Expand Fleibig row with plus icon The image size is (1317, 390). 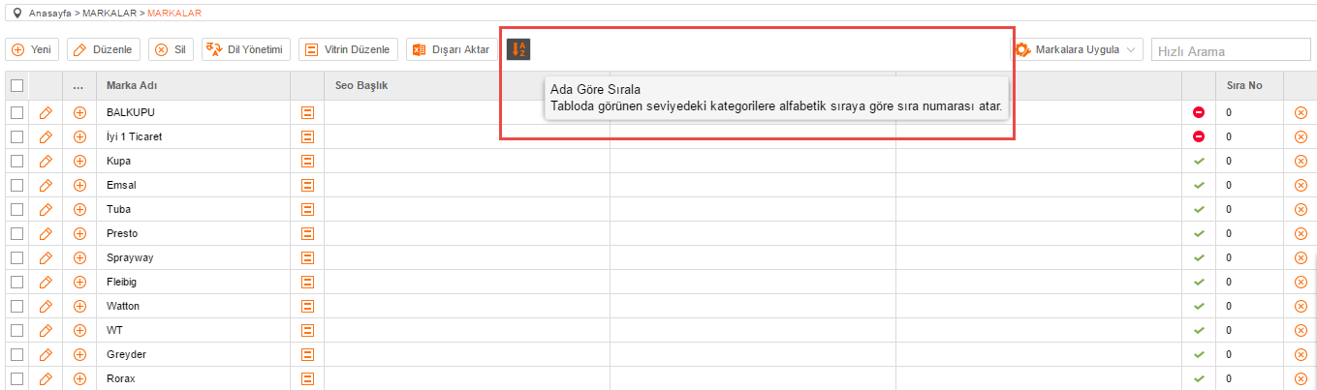pyautogui.click(x=80, y=282)
